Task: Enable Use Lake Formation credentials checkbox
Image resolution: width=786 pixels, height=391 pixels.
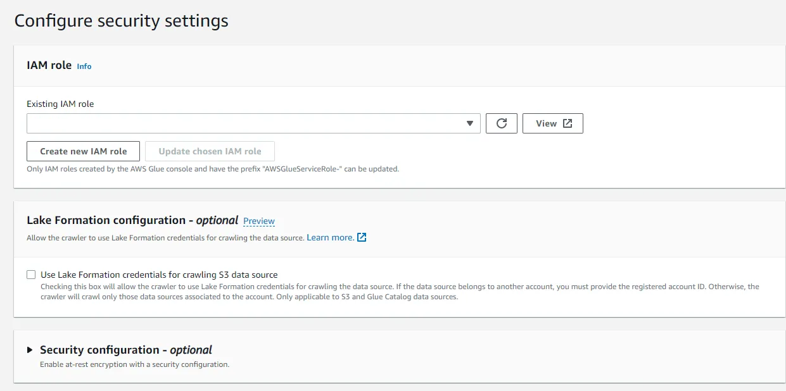Action: [x=31, y=275]
